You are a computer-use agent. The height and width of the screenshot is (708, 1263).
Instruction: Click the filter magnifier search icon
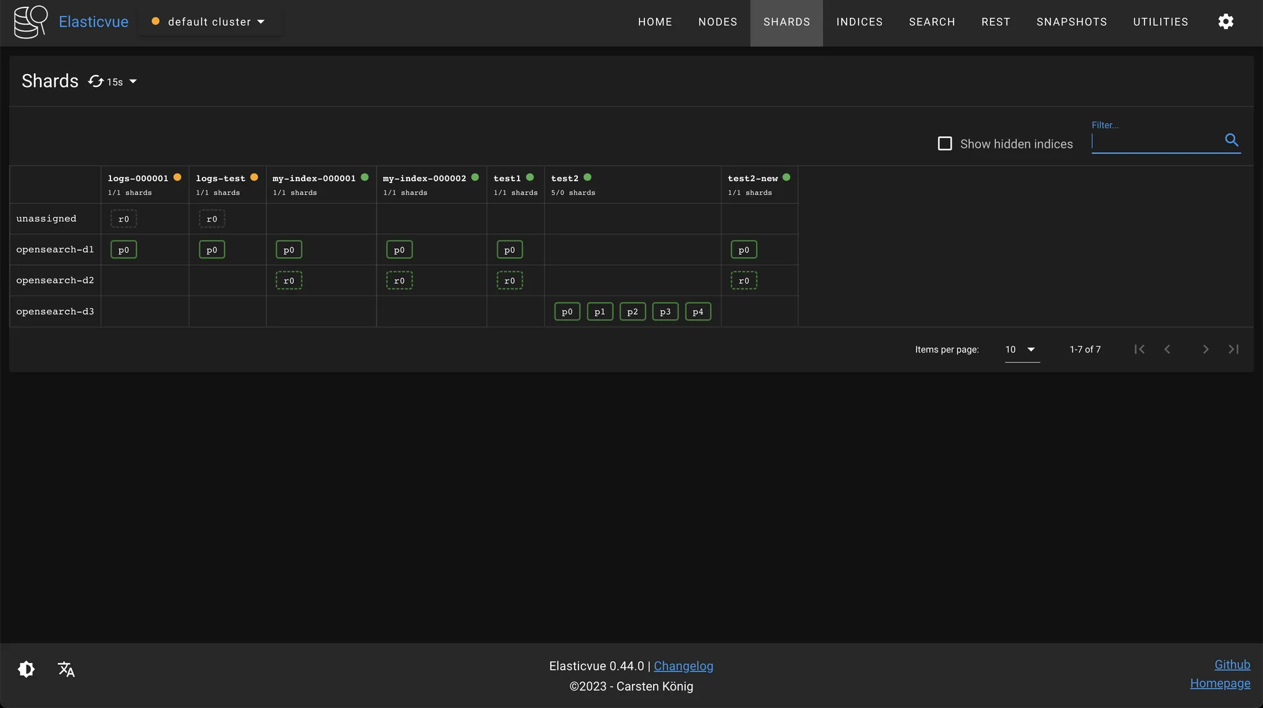point(1231,140)
